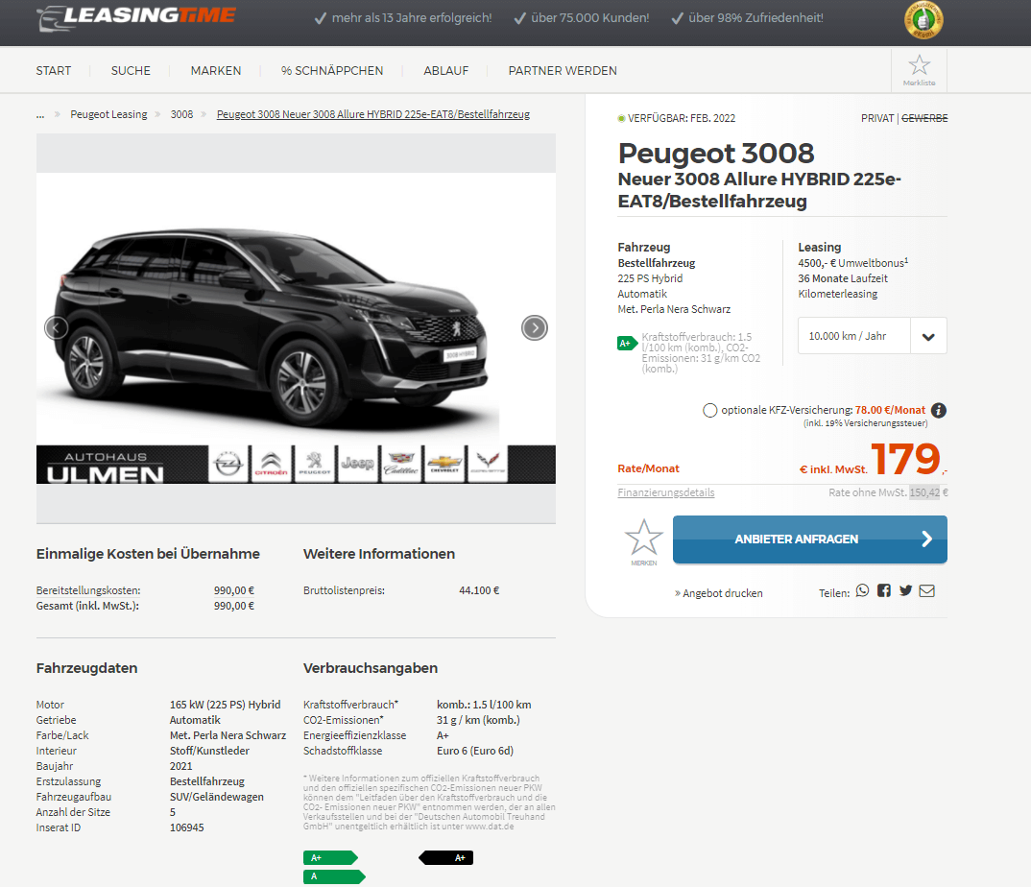Click the SUV/Geländewagen body type value

pyautogui.click(x=216, y=797)
